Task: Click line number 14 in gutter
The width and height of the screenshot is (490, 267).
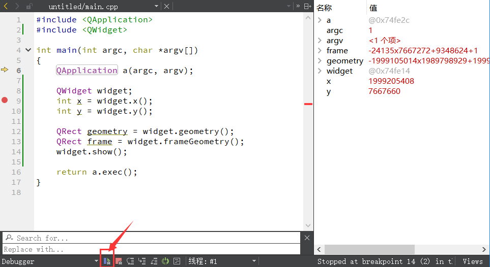Action: [16, 152]
